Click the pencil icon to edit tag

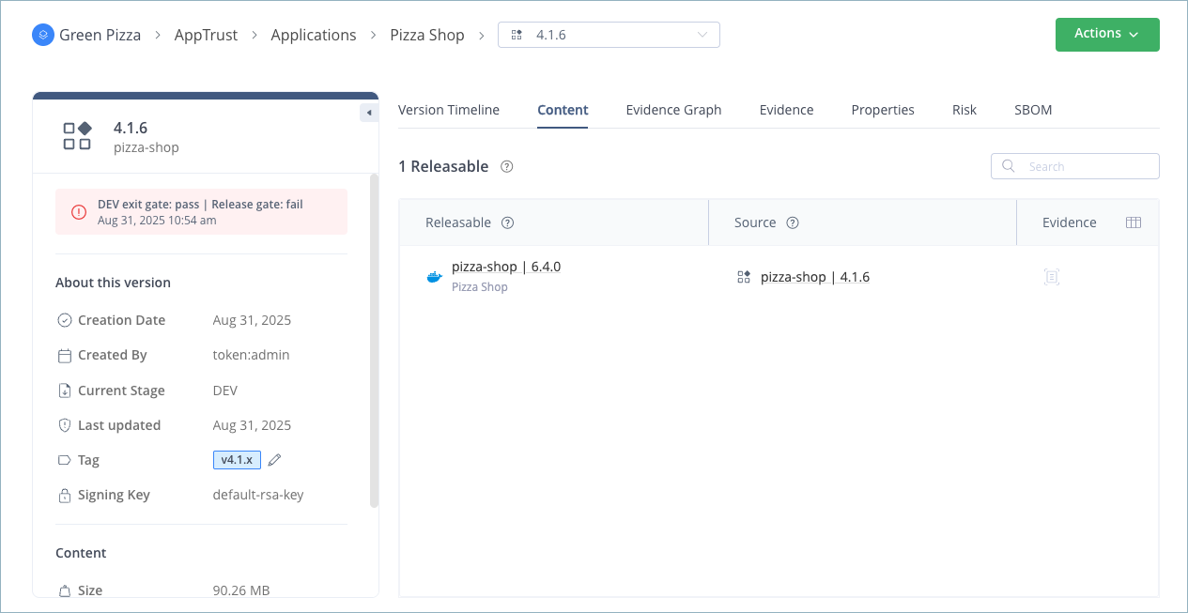click(274, 460)
